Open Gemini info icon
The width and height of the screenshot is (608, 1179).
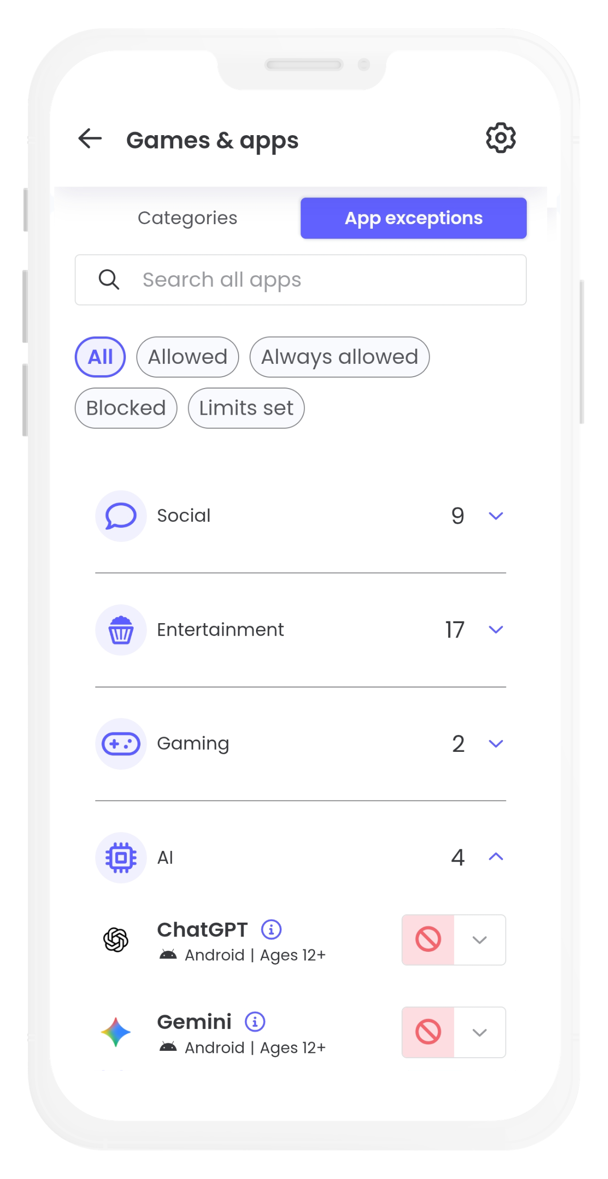255,1022
